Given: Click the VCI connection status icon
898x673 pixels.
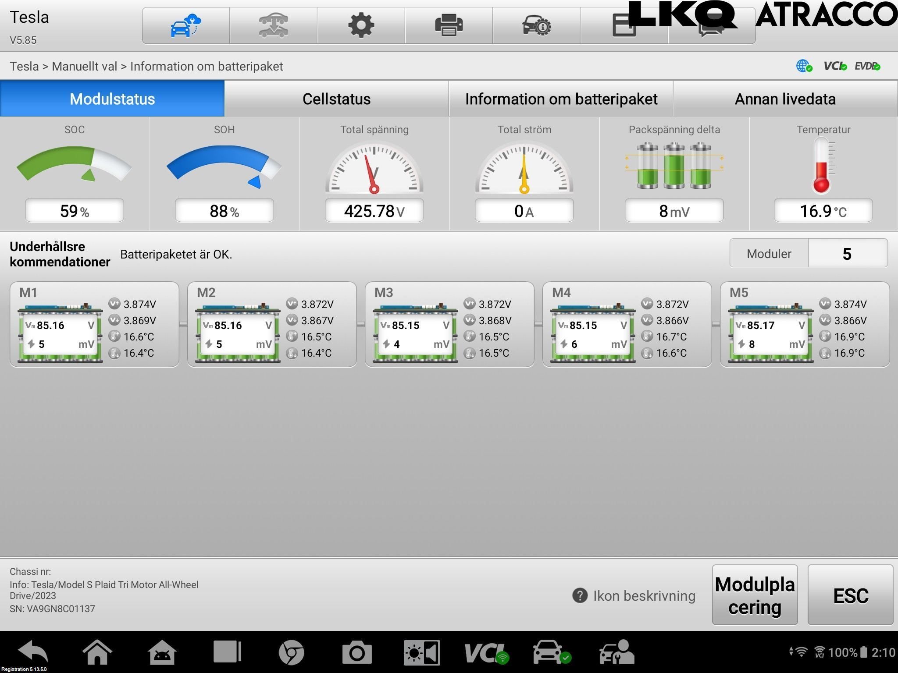Looking at the screenshot, I should pos(835,66).
